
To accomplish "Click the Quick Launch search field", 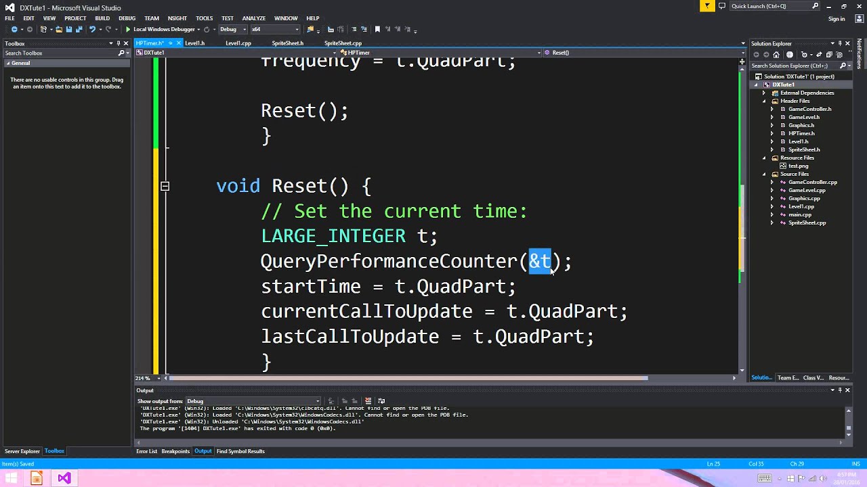I will [774, 6].
